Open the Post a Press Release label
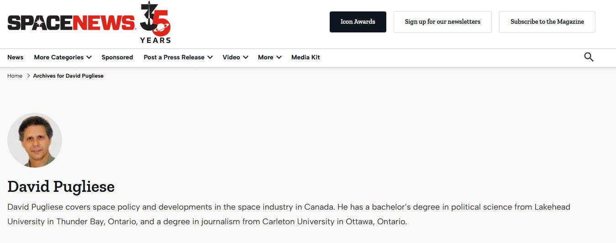Viewport: 616px width, 243px height. coord(174,58)
